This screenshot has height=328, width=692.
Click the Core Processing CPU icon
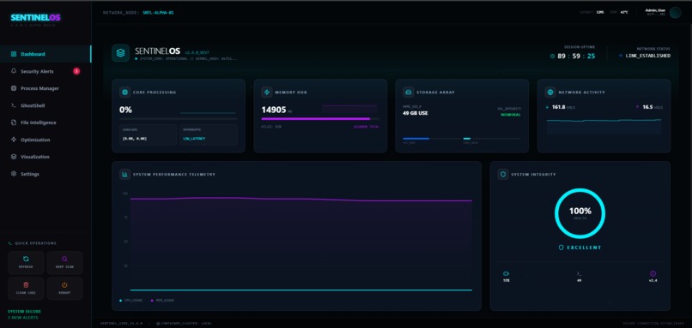point(125,92)
